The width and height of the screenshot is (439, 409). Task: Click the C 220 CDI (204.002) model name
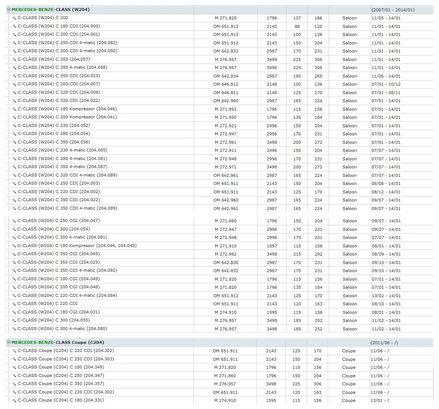[59, 192]
